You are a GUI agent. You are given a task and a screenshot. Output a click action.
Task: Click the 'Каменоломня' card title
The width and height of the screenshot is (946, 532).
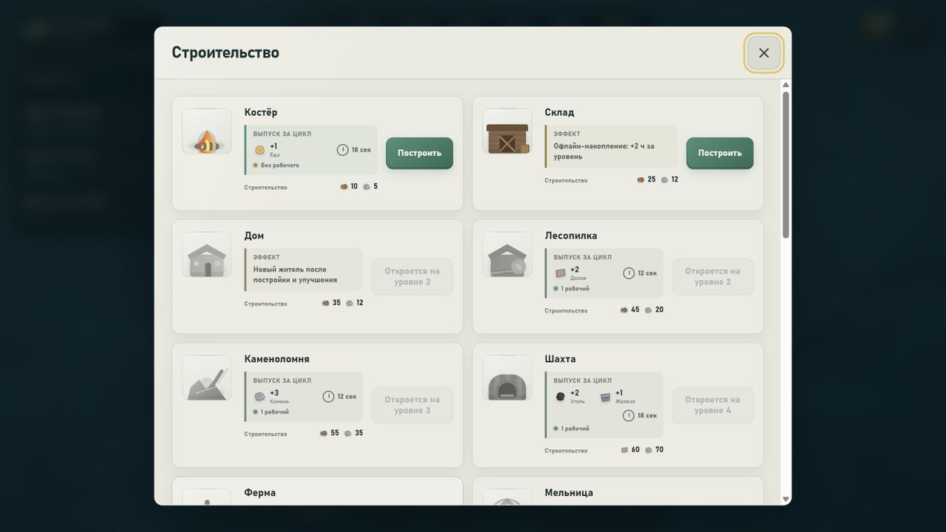tap(277, 359)
